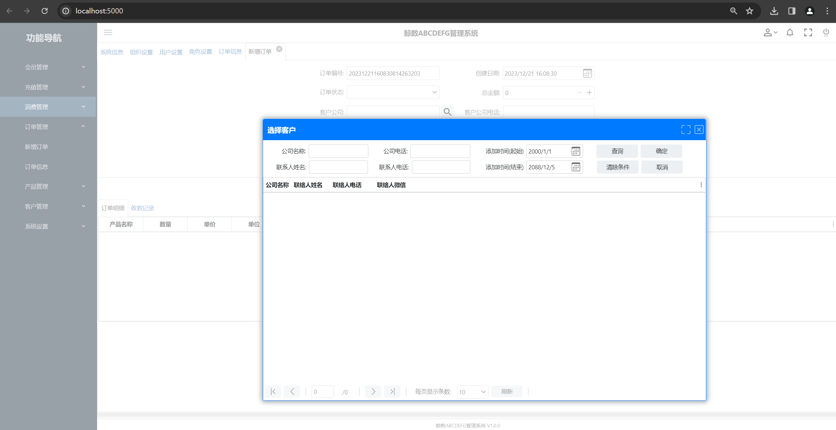Open calendar for 添加时间(起始) date
Viewport: 836px width, 430px height.
point(576,151)
